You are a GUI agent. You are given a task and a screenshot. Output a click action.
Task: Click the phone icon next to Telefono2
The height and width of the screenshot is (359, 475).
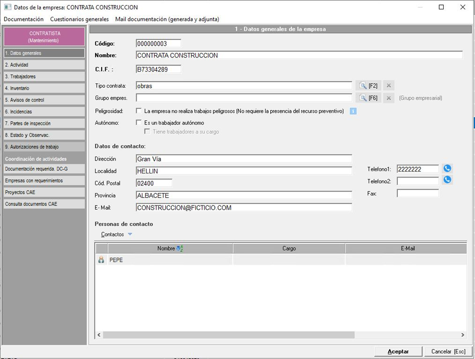[447, 180]
